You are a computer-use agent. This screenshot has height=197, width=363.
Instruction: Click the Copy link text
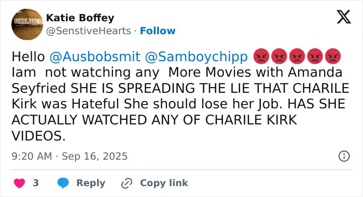point(164,183)
